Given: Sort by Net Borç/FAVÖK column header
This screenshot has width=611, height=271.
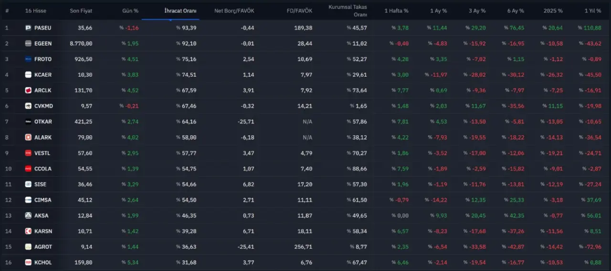Looking at the screenshot, I should [x=234, y=11].
